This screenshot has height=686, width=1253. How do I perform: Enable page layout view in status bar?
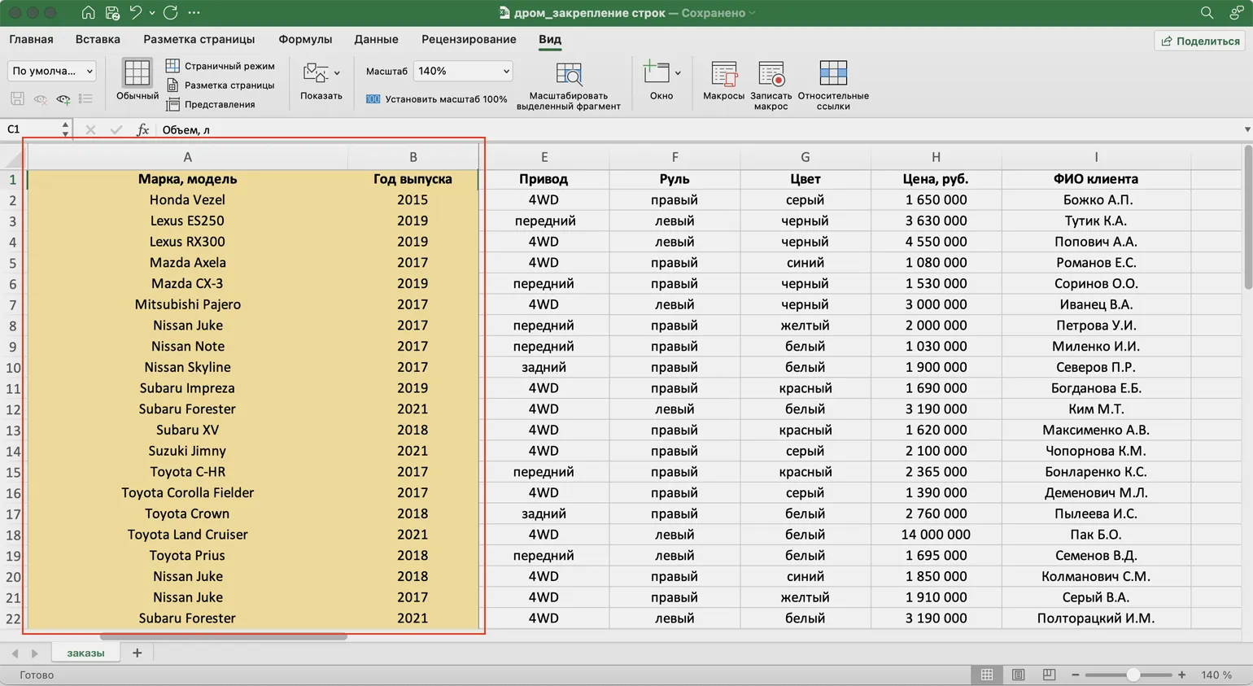point(1018,675)
